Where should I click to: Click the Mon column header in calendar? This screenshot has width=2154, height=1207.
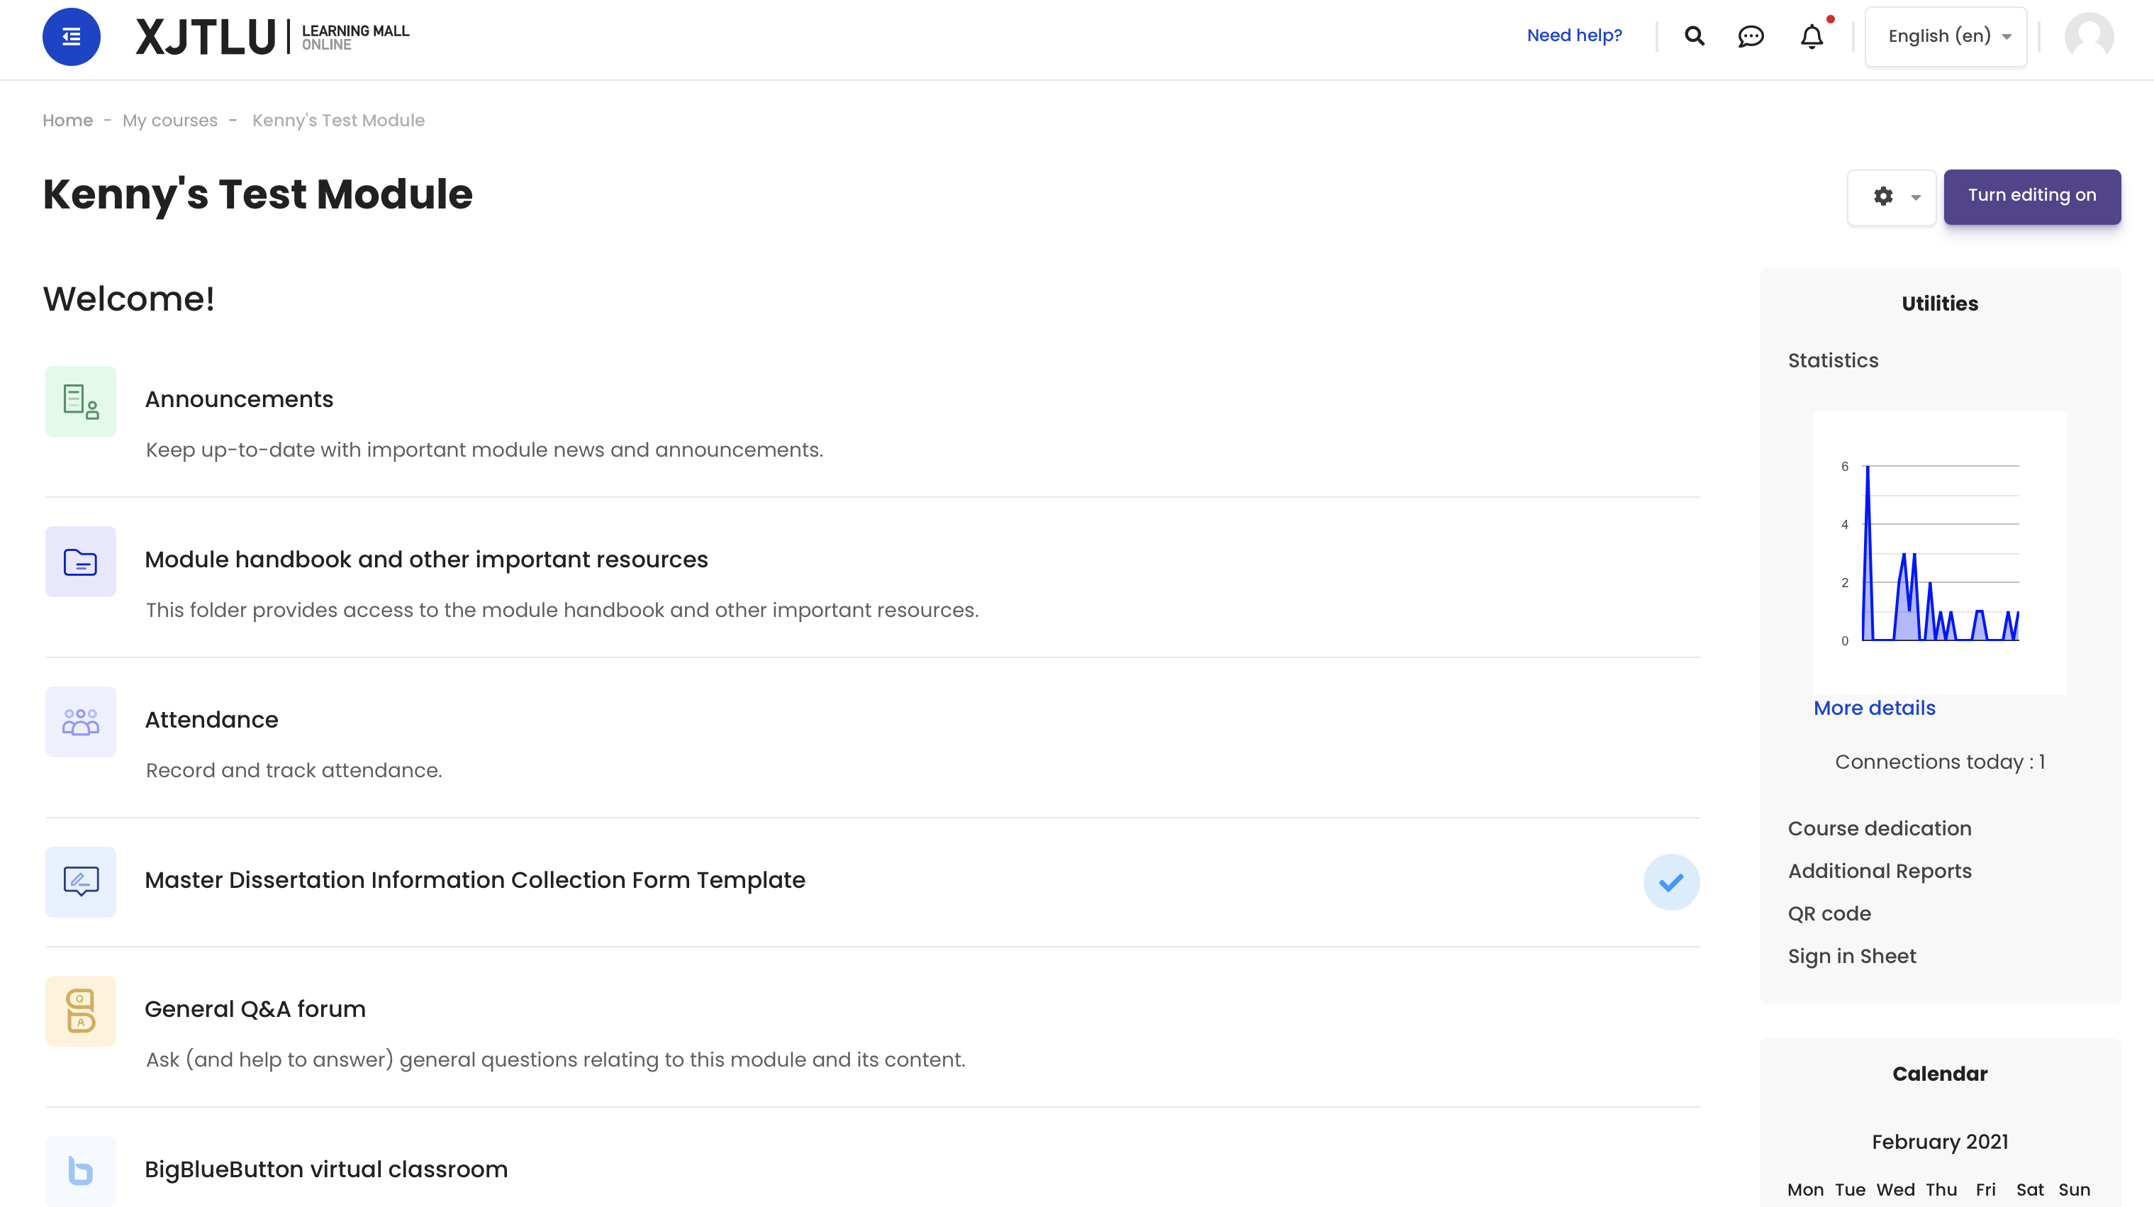(x=1804, y=1189)
